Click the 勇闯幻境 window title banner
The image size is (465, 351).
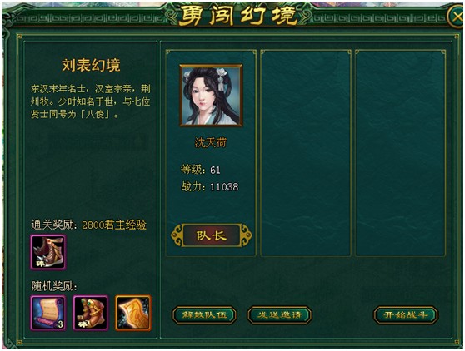tap(237, 15)
